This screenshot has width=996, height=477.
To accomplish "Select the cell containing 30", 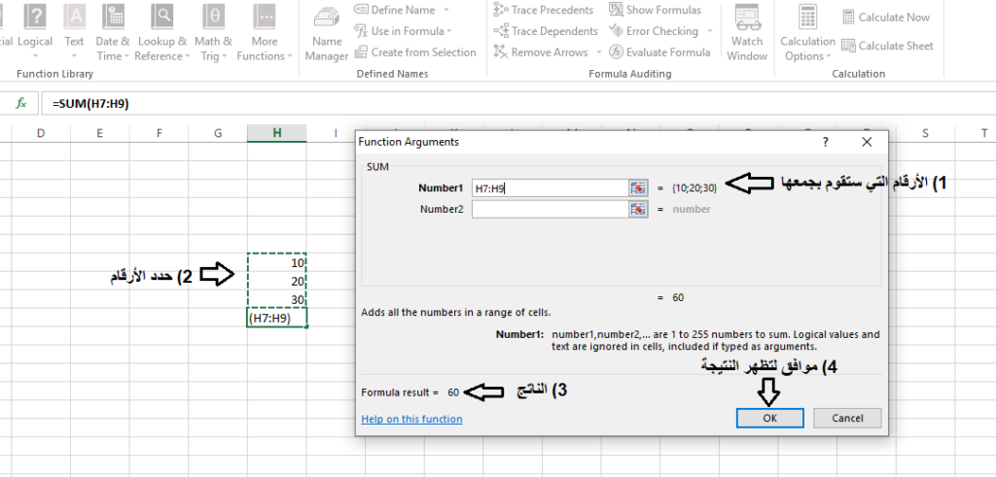I will click(x=277, y=299).
